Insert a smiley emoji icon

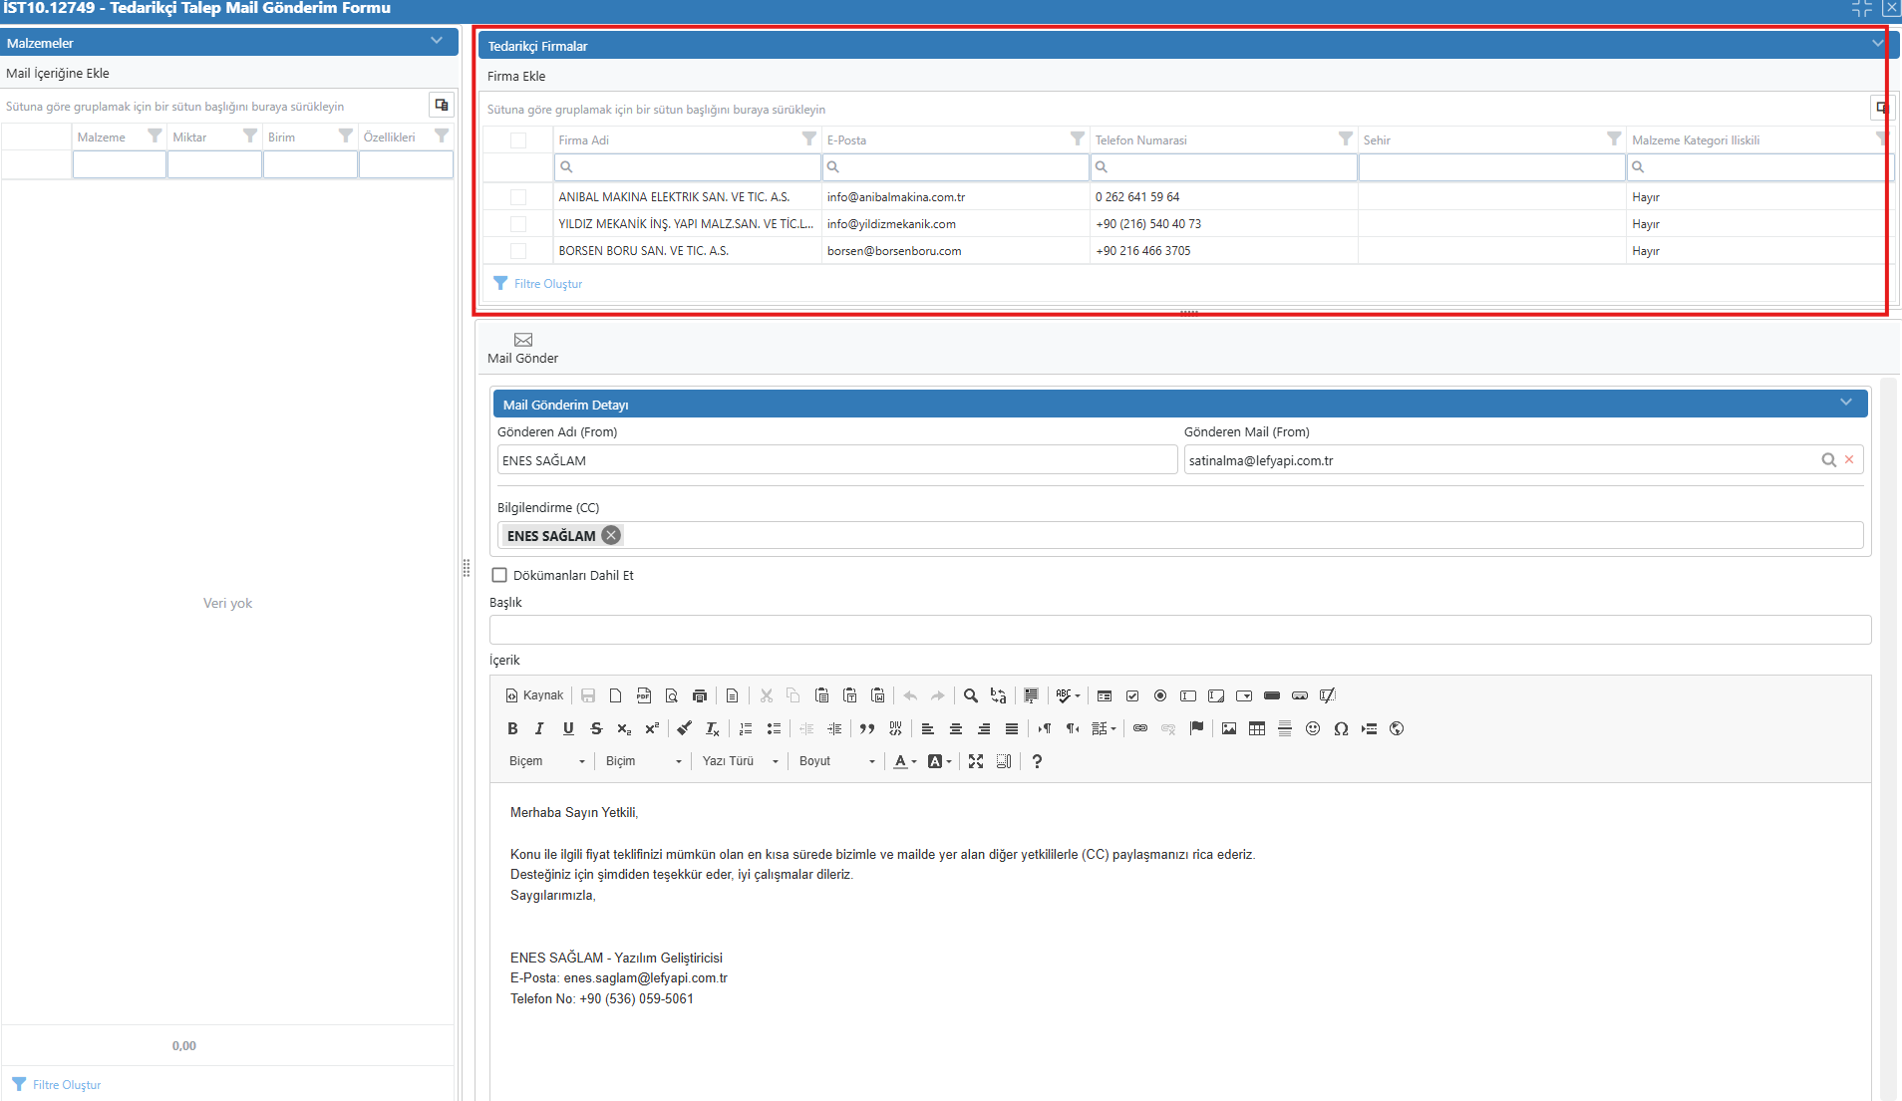tap(1313, 728)
